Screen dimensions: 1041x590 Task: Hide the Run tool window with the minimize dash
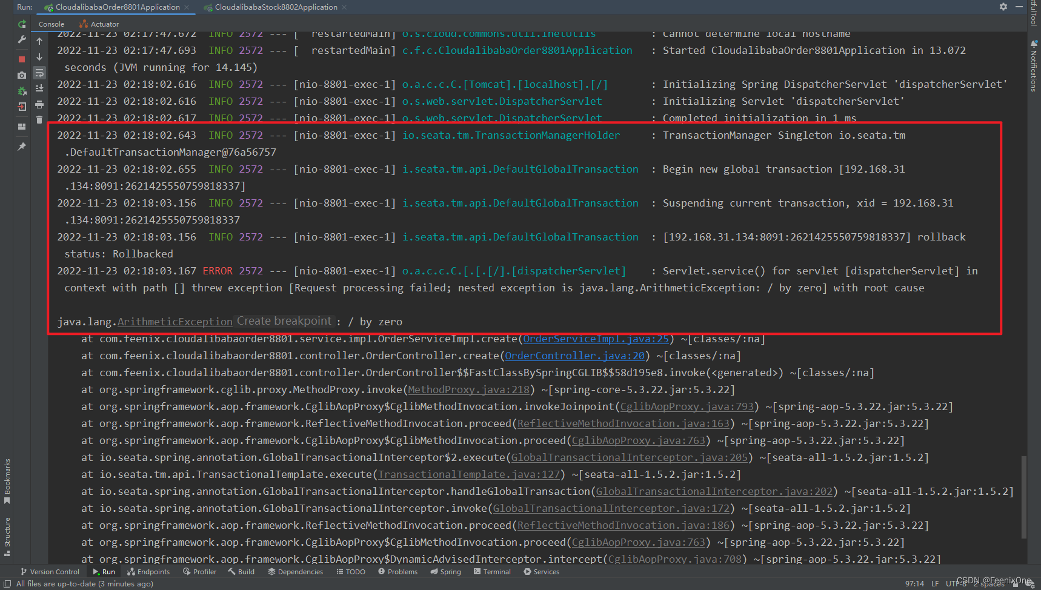[1019, 7]
